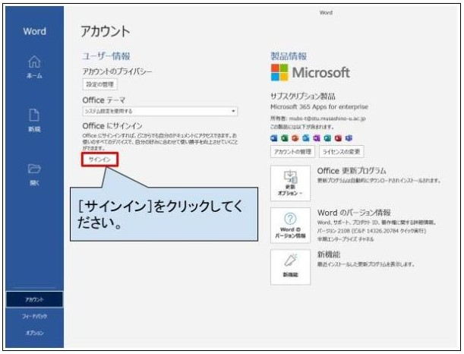Click the red Access app icon
Image resolution: width=464 pixels, height=354 pixels.
pyautogui.click(x=338, y=138)
